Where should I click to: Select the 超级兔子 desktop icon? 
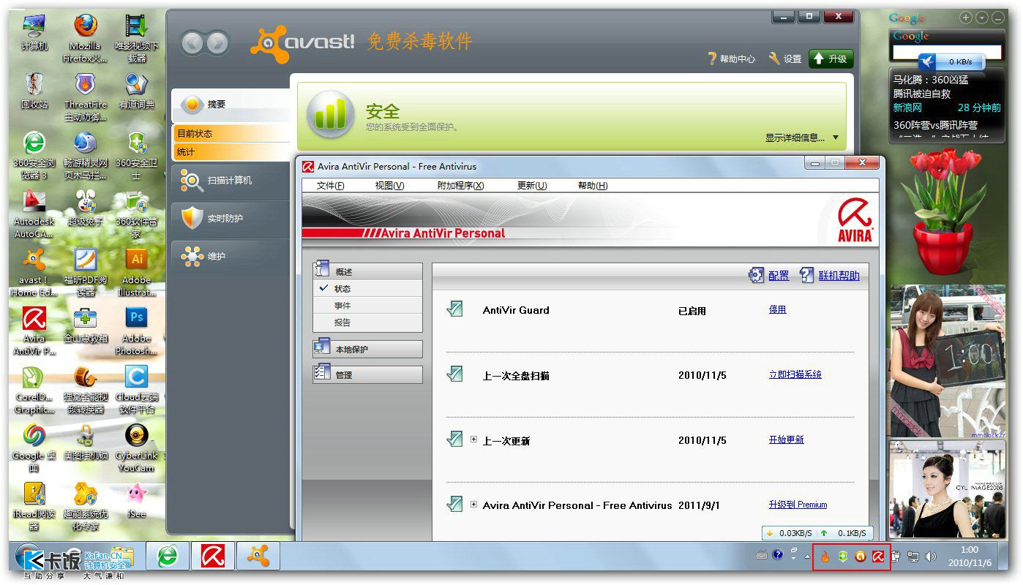pyautogui.click(x=86, y=208)
